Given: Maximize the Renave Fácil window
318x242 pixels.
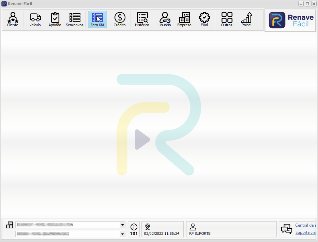Looking at the screenshot, I should click(307, 4).
